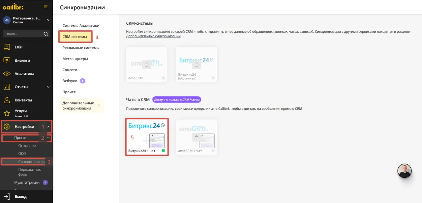Click the Контакты person icon
Screen dimensions: 422x203
[x=7, y=100]
